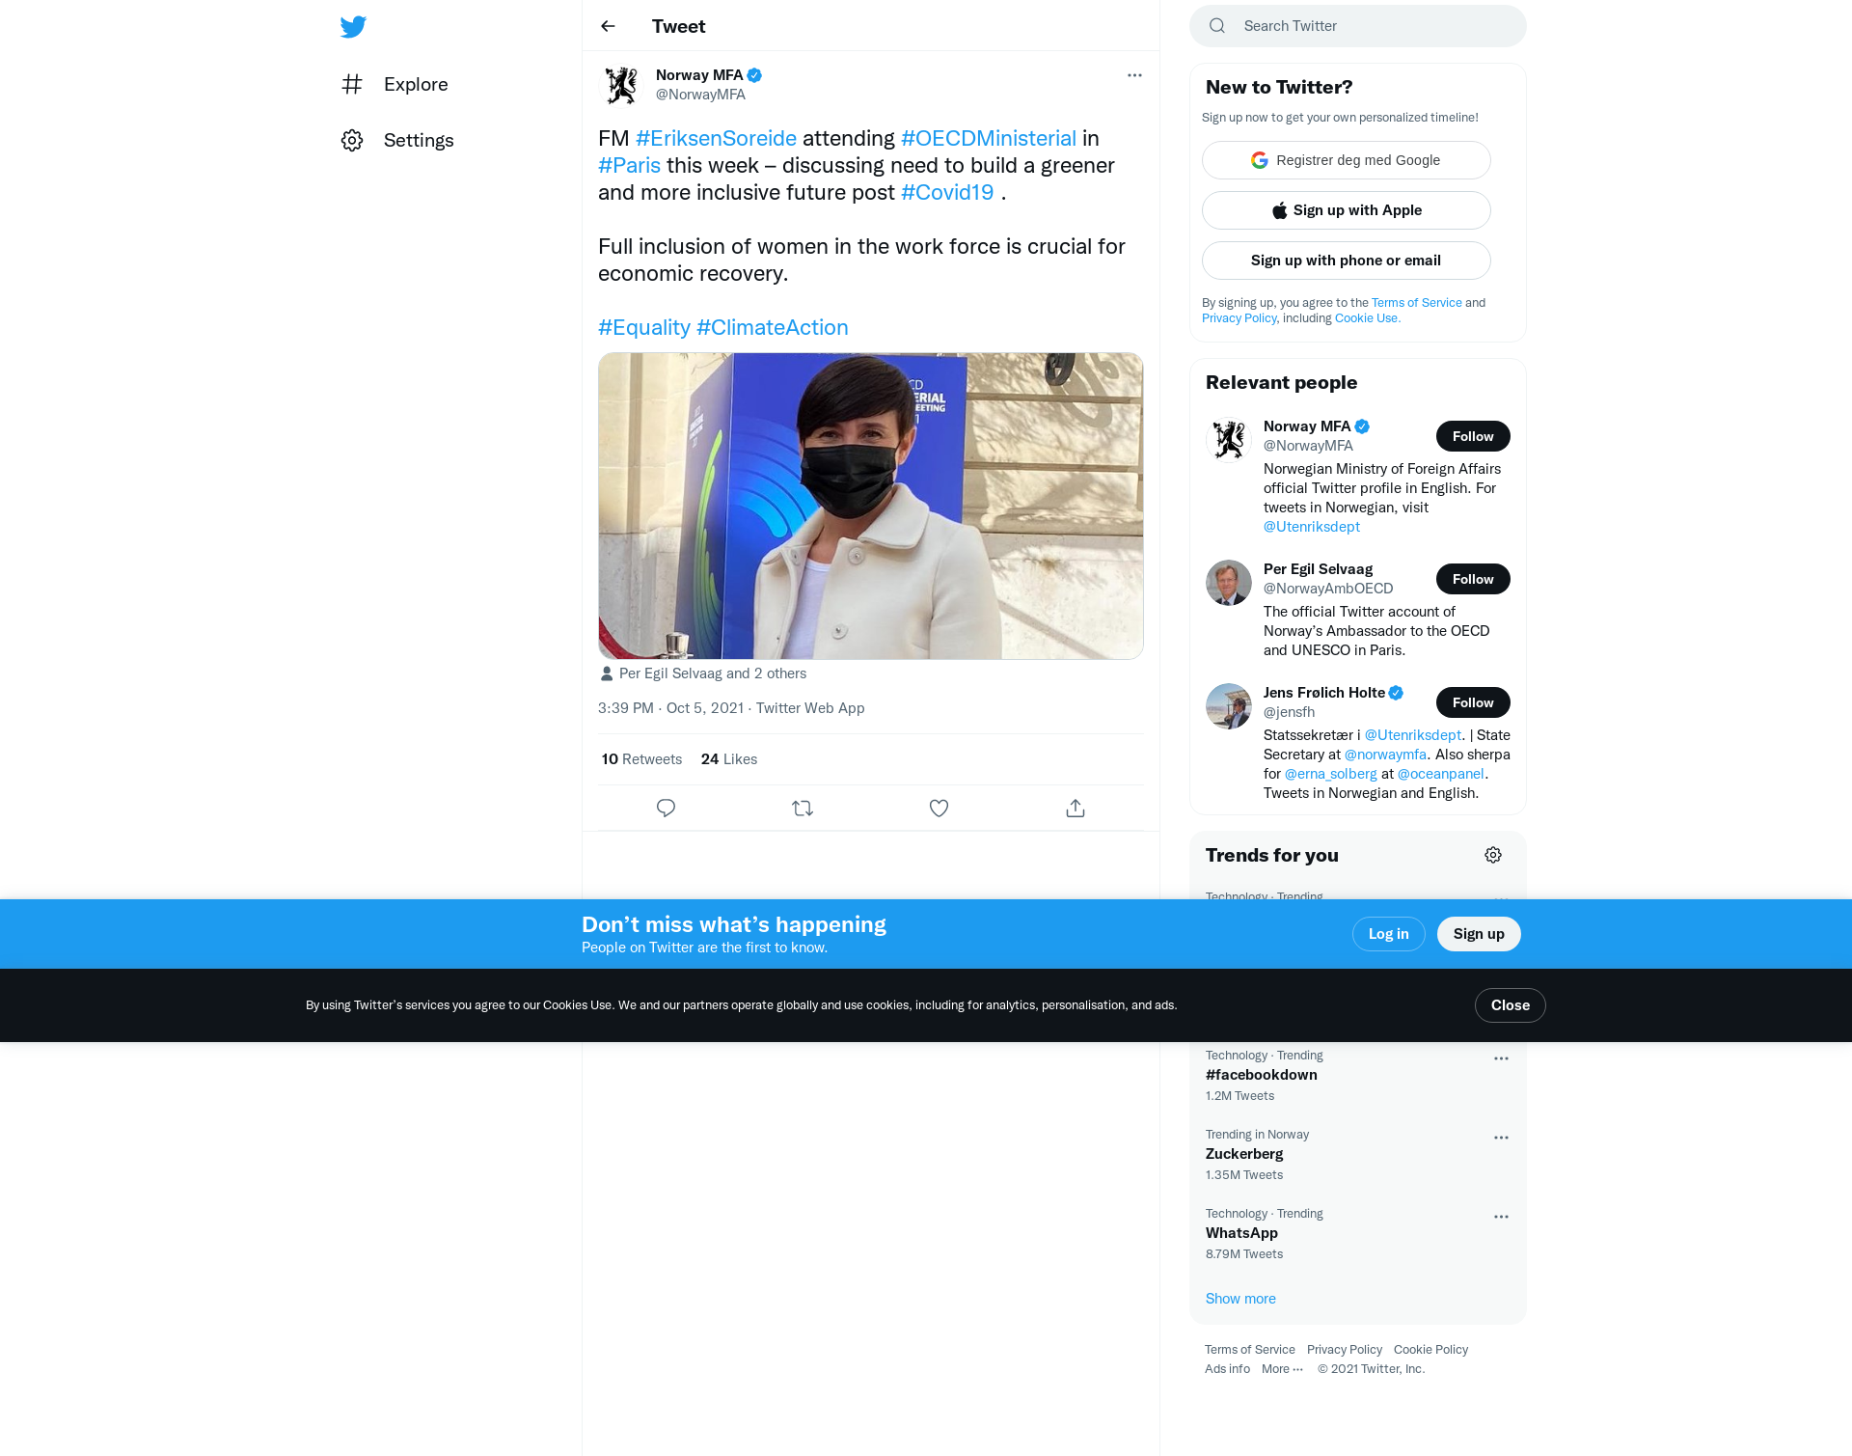1852x1456 pixels.
Task: Open the tweet's photo thumbnail
Action: click(x=870, y=506)
